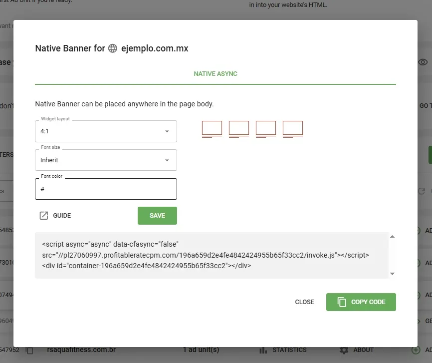The image size is (432, 363).
Task: Click the plus circle icon in rsaquafitness row
Action: tap(416, 350)
